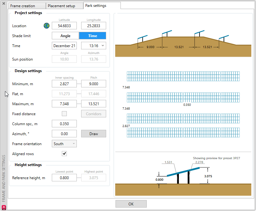Click the Autodesk logo icon at bottom left
Screen dimensions: 256x211
tap(4, 207)
